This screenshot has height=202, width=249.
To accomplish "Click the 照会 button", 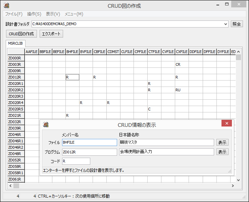I will tap(237, 24).
